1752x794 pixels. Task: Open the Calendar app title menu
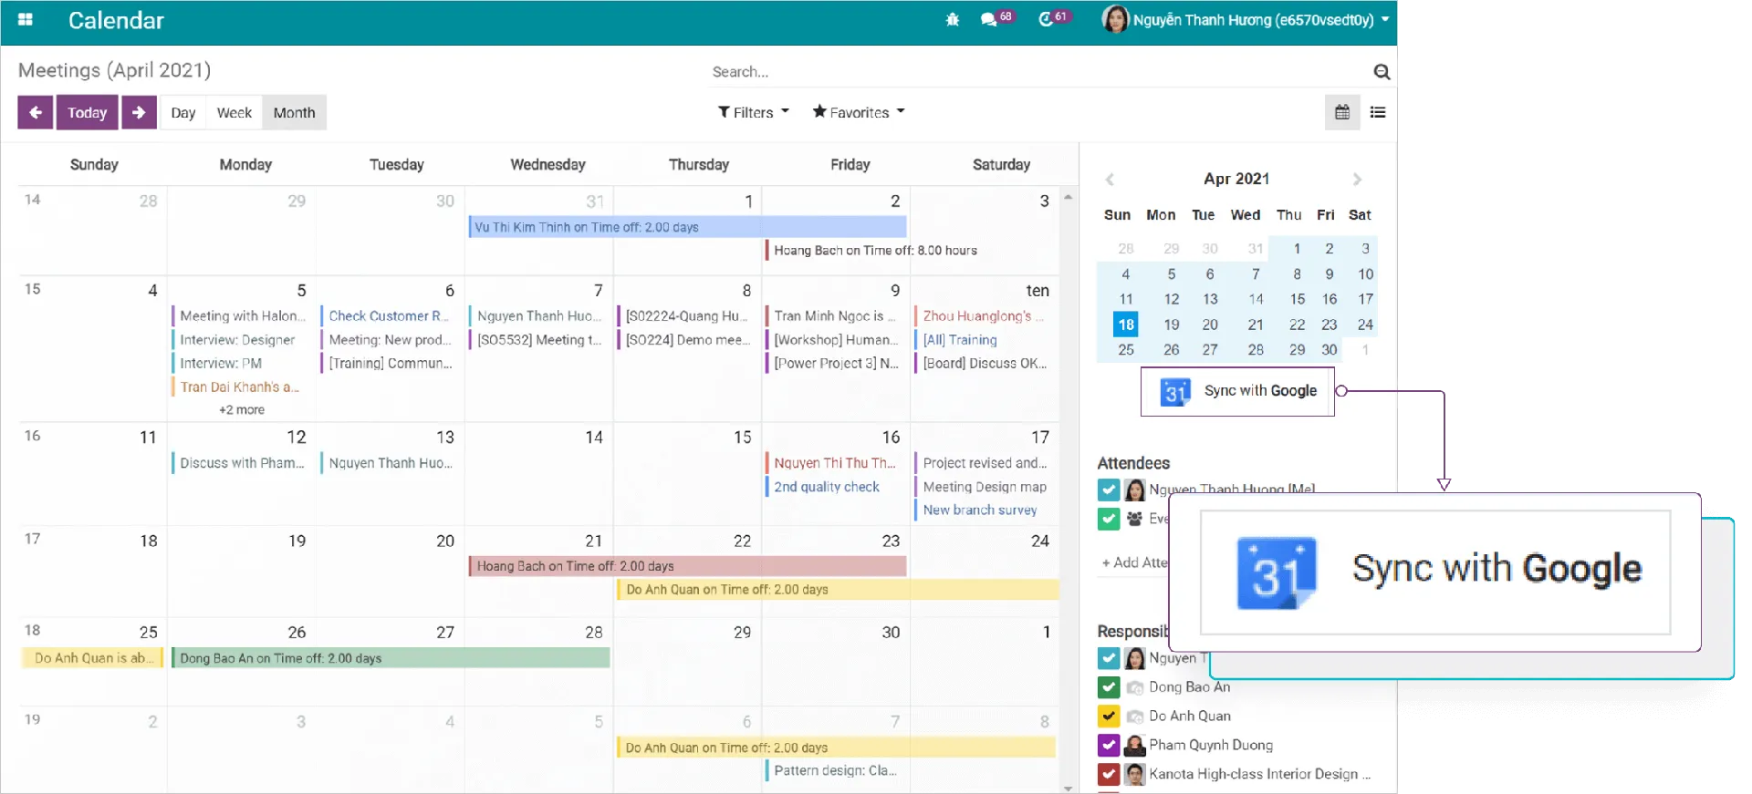(x=116, y=20)
